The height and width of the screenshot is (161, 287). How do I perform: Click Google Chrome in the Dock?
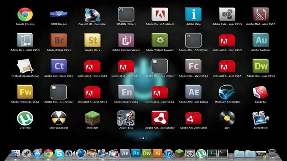[48, 153]
